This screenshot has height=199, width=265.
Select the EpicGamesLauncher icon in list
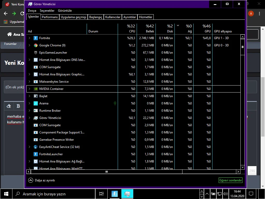[x=36, y=53]
